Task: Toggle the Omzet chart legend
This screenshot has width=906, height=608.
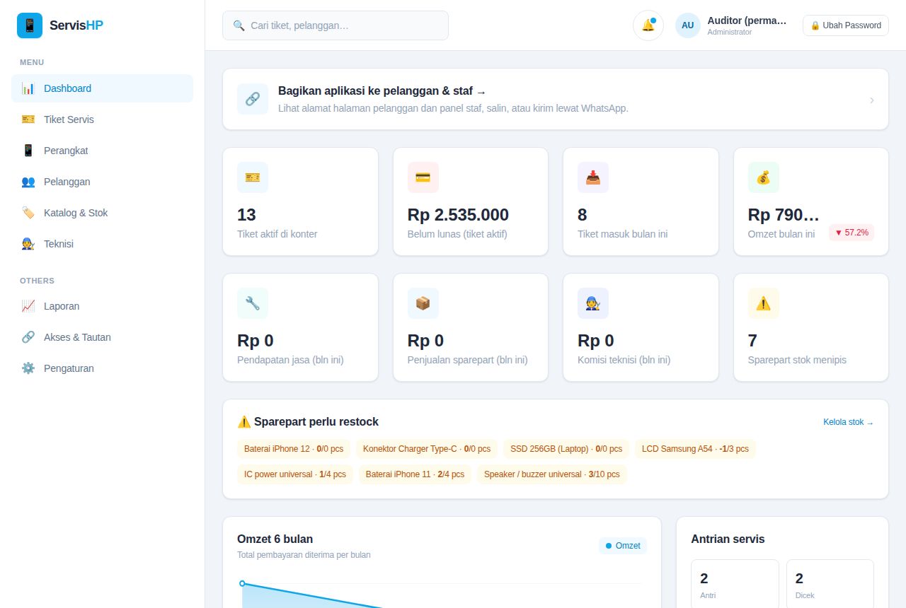Action: coord(623,546)
